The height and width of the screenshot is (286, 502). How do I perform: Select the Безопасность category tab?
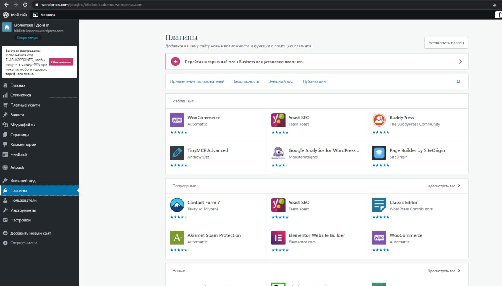(x=246, y=81)
